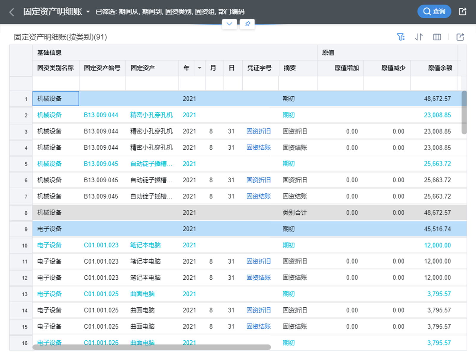The width and height of the screenshot is (476, 357).
Task: Click filter input under 固定资产编号
Action: coord(102,83)
